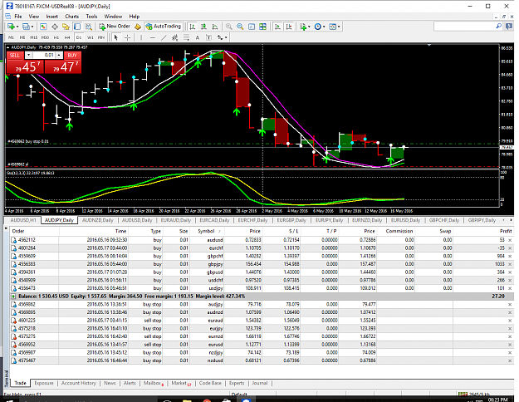
Task: Close the Terminal panel
Action: (6, 228)
